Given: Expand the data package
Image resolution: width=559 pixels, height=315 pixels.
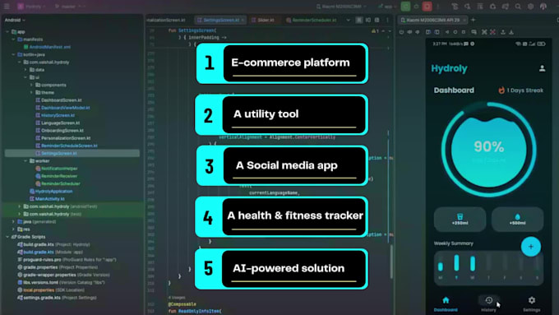Looking at the screenshot, I should click(x=25, y=70).
